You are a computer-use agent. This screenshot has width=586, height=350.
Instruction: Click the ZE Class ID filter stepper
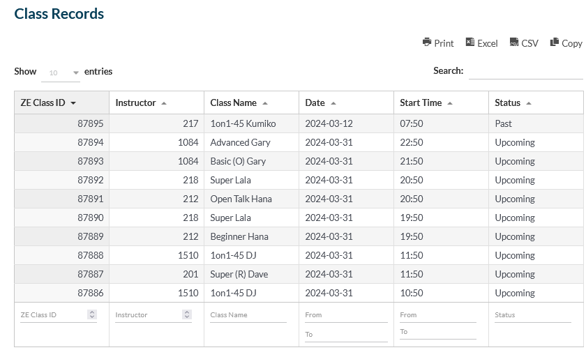pyautogui.click(x=92, y=314)
